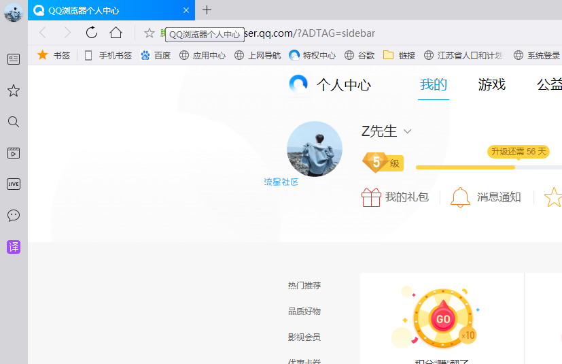Open the video player sidebar icon
Image resolution: width=562 pixels, height=364 pixels.
(x=14, y=153)
